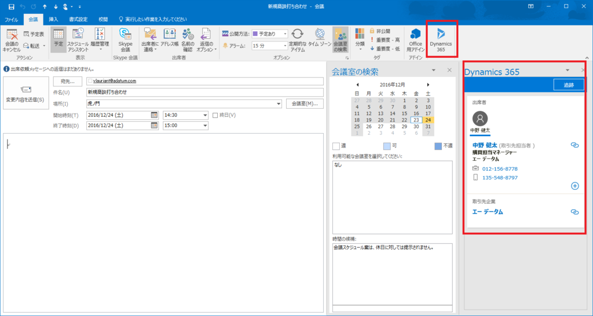Open Response Options (返信のオプション)
593x316 pixels.
pos(207,40)
